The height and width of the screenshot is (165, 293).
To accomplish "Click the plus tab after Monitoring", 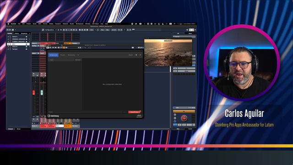I will click(78, 55).
